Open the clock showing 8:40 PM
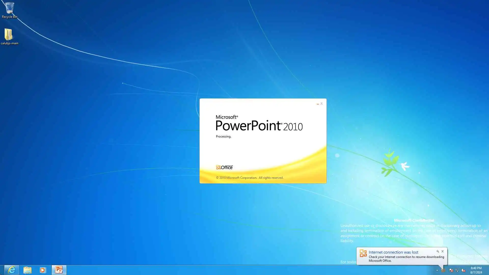 pyautogui.click(x=476, y=270)
